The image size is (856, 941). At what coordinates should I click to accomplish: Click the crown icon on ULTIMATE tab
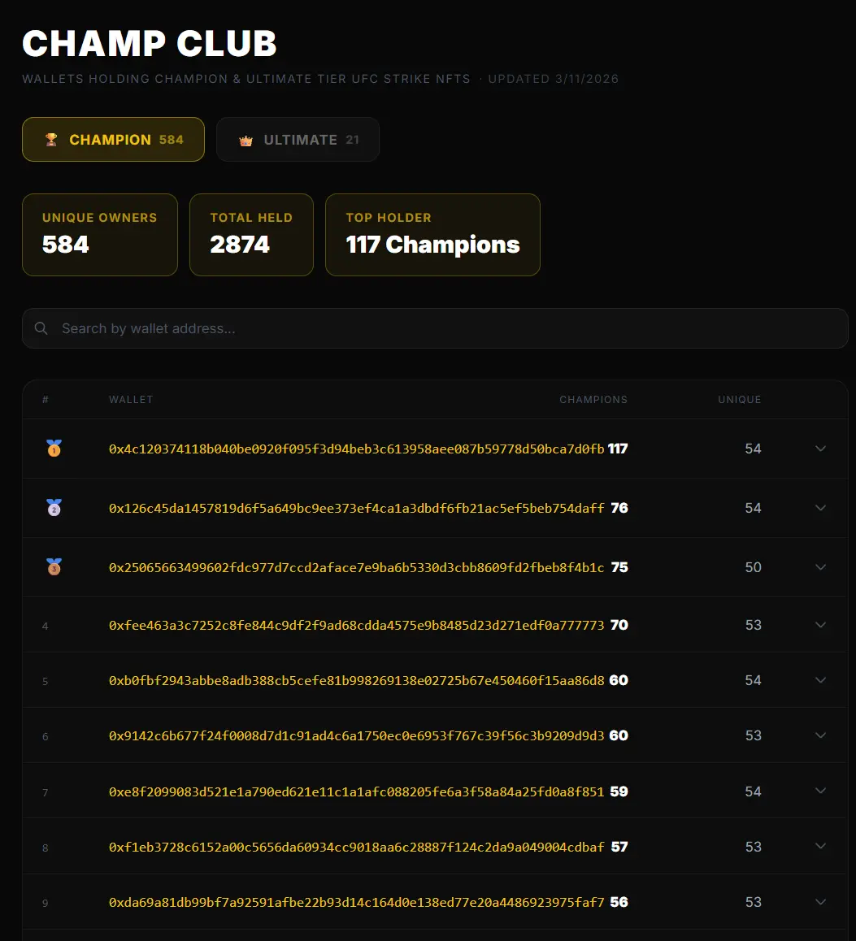tap(245, 139)
